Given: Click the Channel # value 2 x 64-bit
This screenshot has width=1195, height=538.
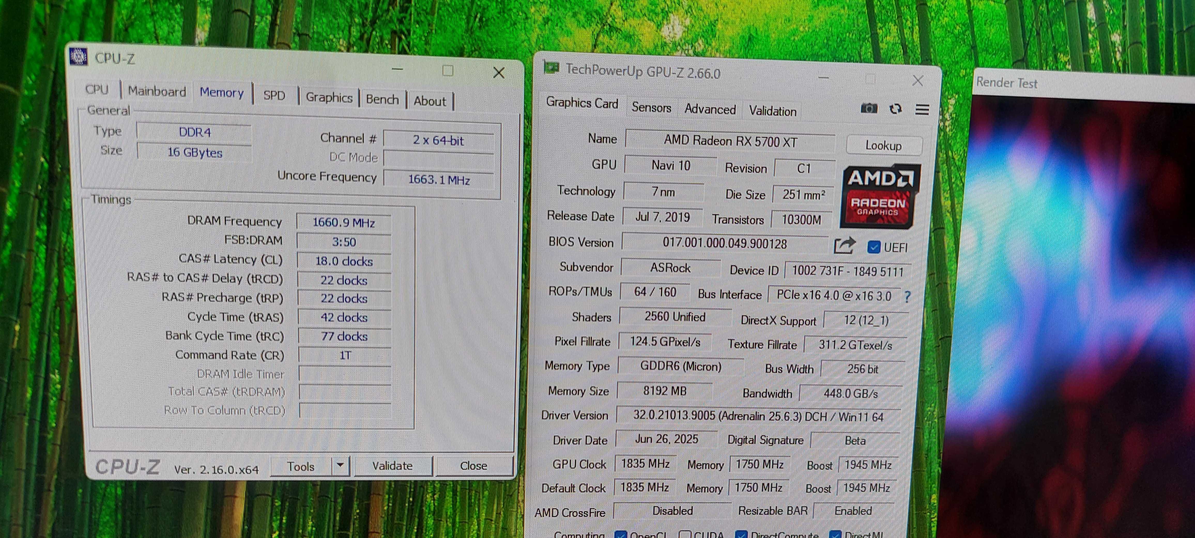Looking at the screenshot, I should (x=438, y=140).
